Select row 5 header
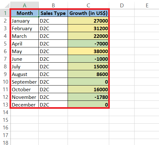This screenshot has width=159, height=145. click(x=5, y=44)
